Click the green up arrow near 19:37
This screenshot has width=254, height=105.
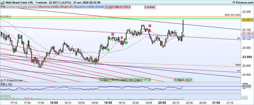click(x=141, y=32)
